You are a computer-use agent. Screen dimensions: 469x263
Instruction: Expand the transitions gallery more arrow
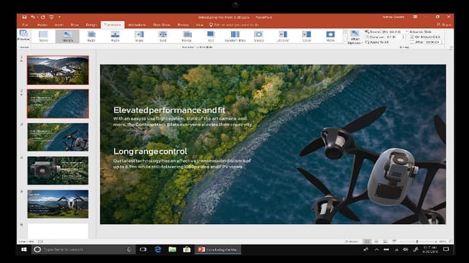coord(344,41)
